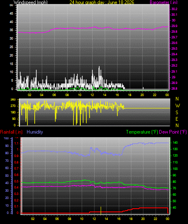Select the "Windspeed (mph)" axis title
Screen dimensions: 188x224
(x=31, y=2)
